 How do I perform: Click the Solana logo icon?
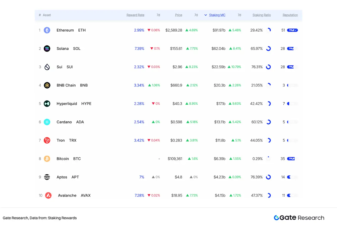[47, 49]
